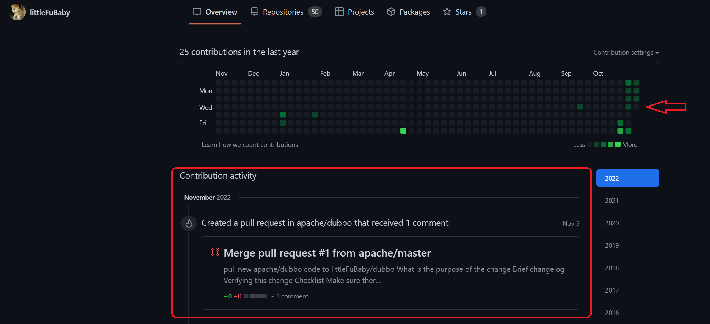
Task: Select the brightest green April contribution square
Action: point(403,131)
